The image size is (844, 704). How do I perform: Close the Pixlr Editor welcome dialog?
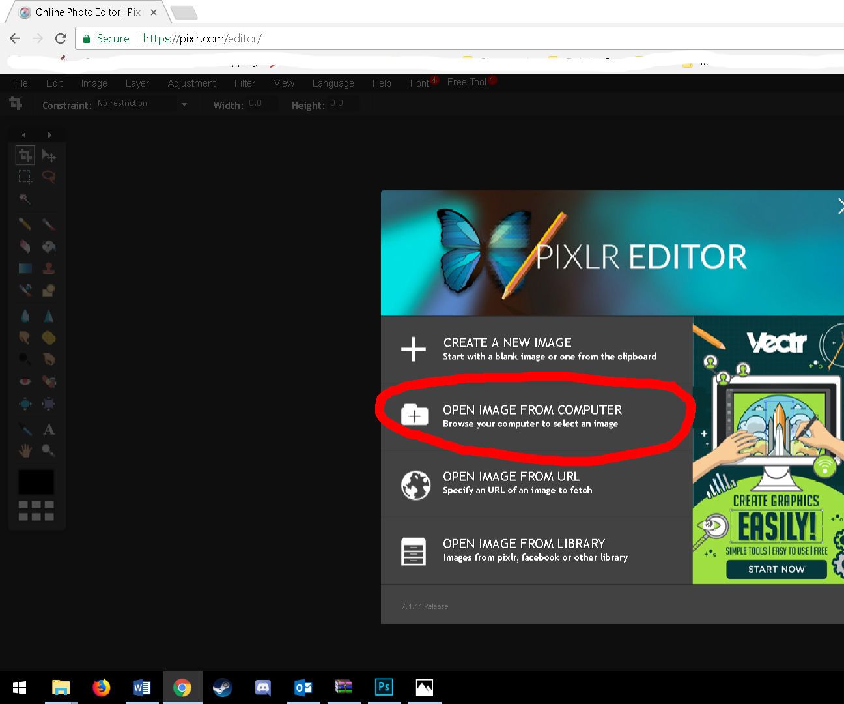point(840,207)
